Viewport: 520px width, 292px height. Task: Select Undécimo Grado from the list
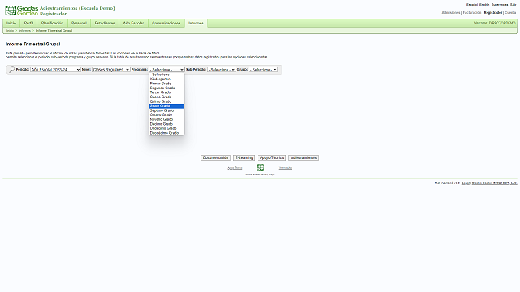(167, 128)
